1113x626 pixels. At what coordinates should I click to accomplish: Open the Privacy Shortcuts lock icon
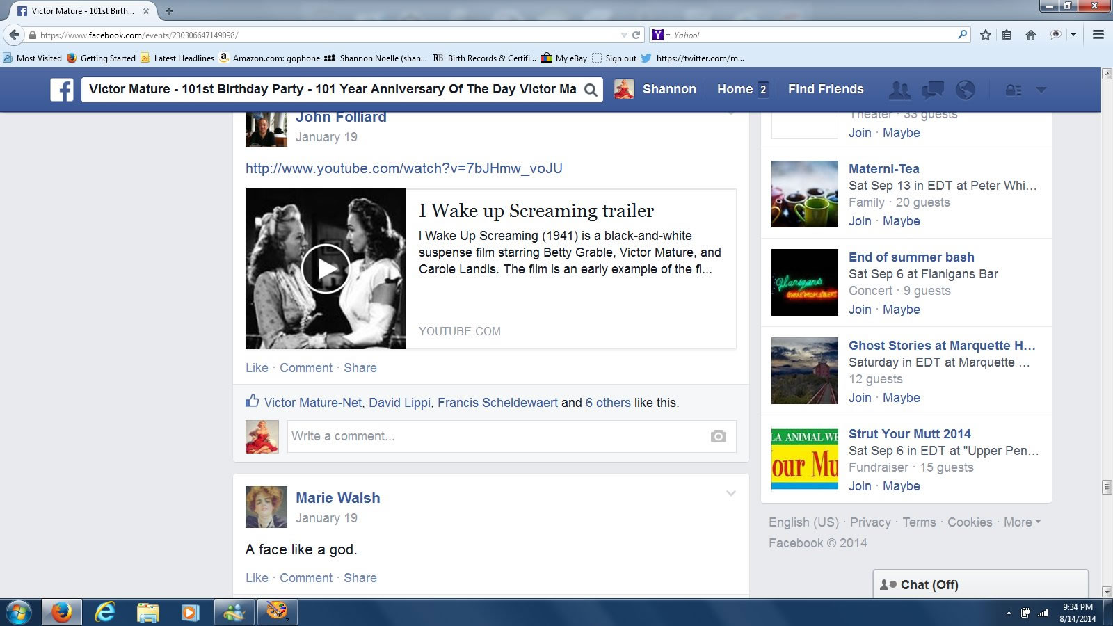tap(1014, 90)
